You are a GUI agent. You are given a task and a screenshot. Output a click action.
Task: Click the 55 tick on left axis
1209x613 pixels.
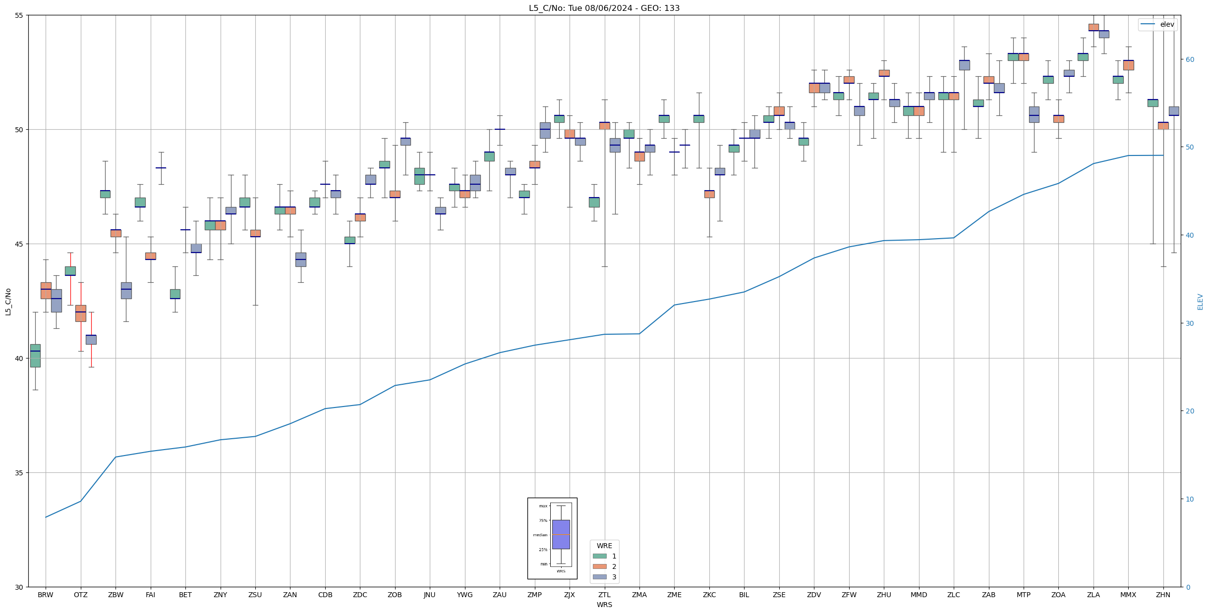pos(19,15)
